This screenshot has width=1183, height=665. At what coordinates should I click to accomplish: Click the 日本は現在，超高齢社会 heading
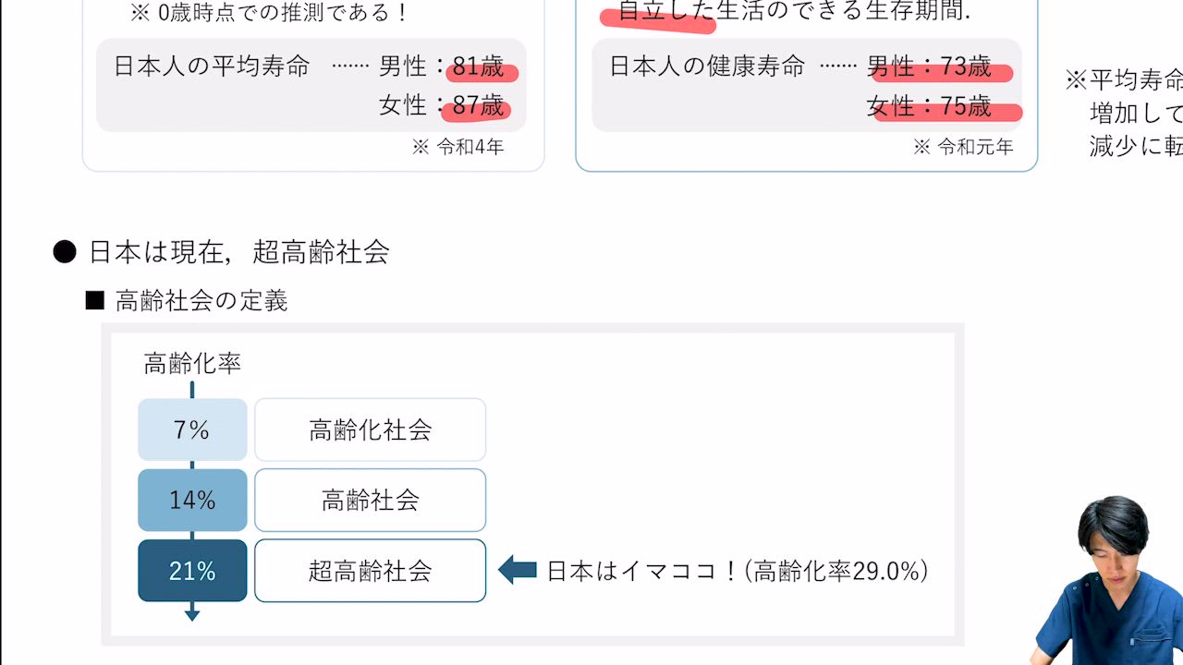(238, 252)
